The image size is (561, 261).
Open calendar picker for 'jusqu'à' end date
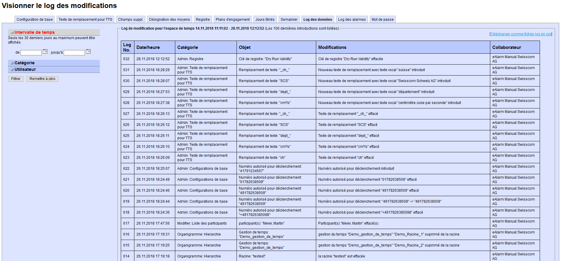(88, 52)
